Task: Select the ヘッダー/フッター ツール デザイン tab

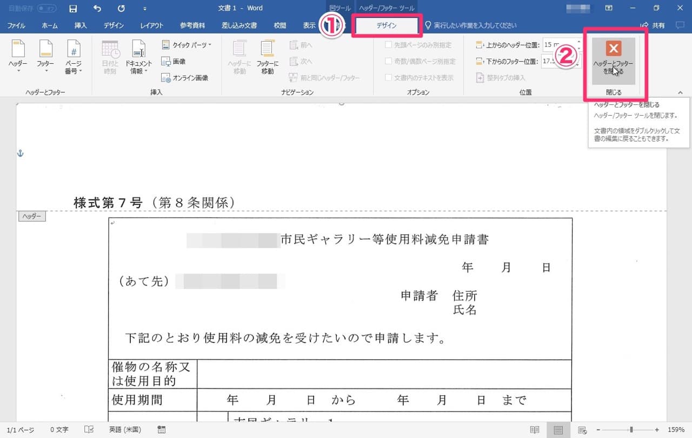Action: click(387, 25)
